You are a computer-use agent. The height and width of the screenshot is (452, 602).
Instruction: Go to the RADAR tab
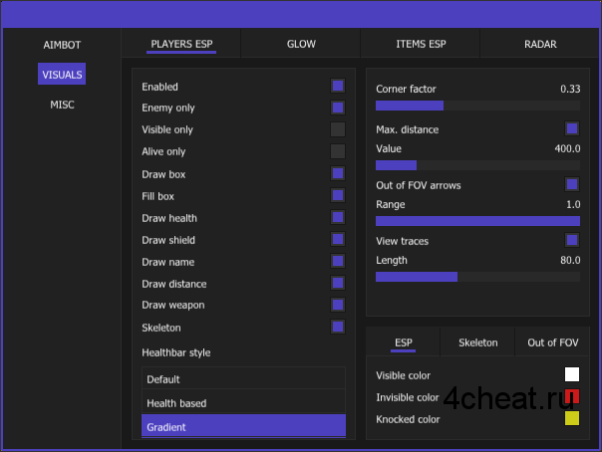540,45
